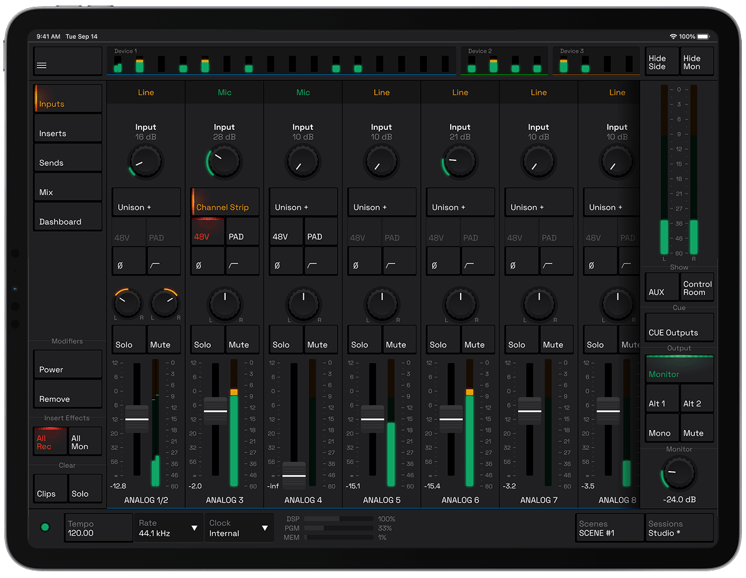Open the sample Rate dropdown
This screenshot has height=578, width=746.
[168, 528]
